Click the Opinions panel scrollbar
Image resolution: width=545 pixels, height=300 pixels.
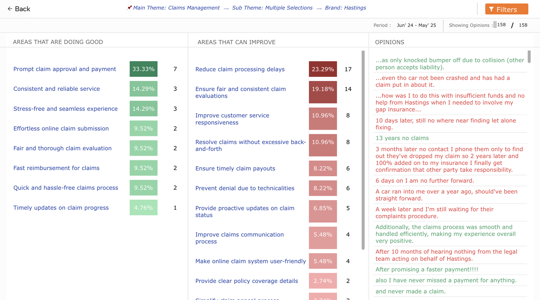(529, 57)
